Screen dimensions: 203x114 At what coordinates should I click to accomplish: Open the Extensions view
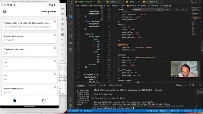(x=70, y=29)
